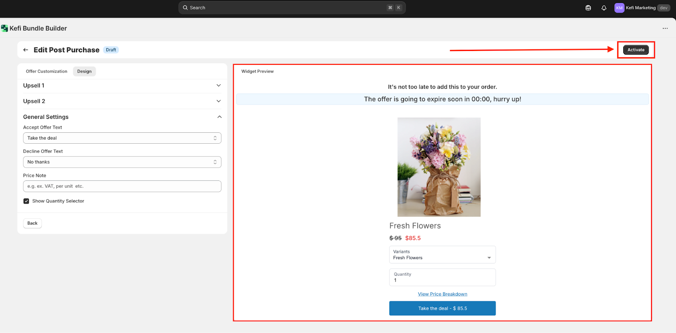Click the View Price Breakdown link

442,294
